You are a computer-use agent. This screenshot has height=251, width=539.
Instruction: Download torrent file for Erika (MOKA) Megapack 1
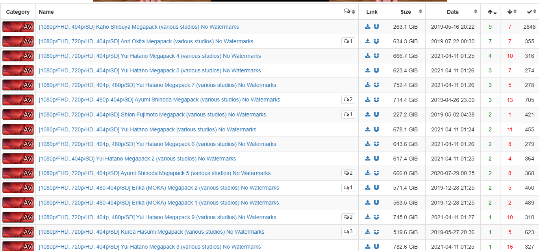tap(368, 203)
